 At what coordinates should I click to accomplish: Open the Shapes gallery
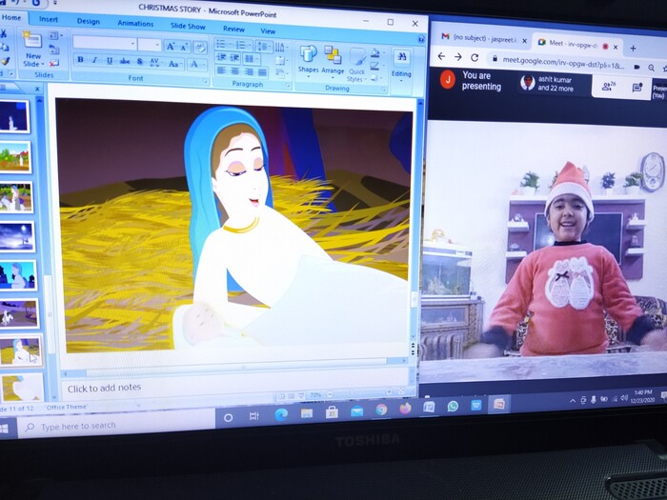[x=309, y=61]
